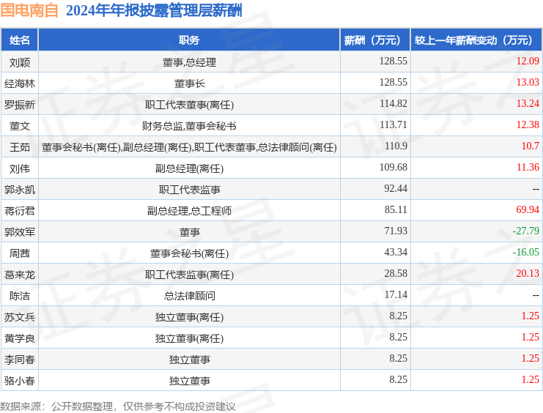Select the name 骆小春
This screenshot has height=413, width=543.
tap(20, 382)
